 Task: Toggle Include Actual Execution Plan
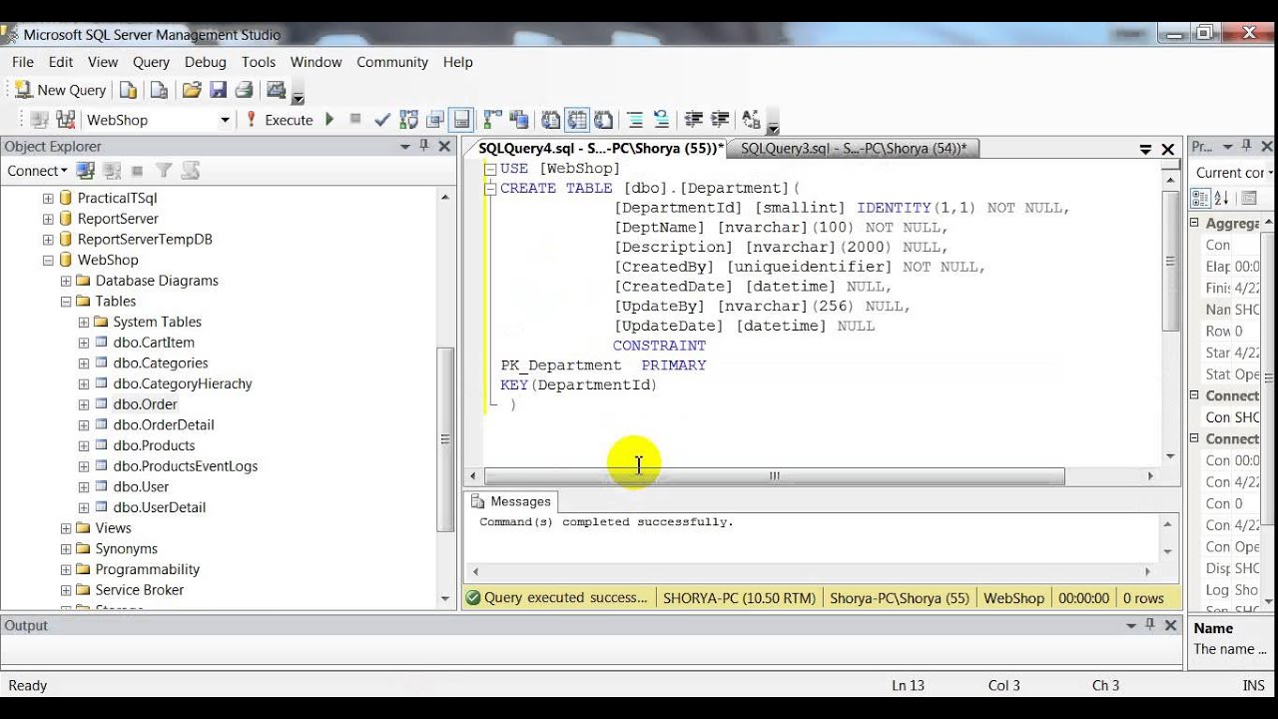point(492,120)
